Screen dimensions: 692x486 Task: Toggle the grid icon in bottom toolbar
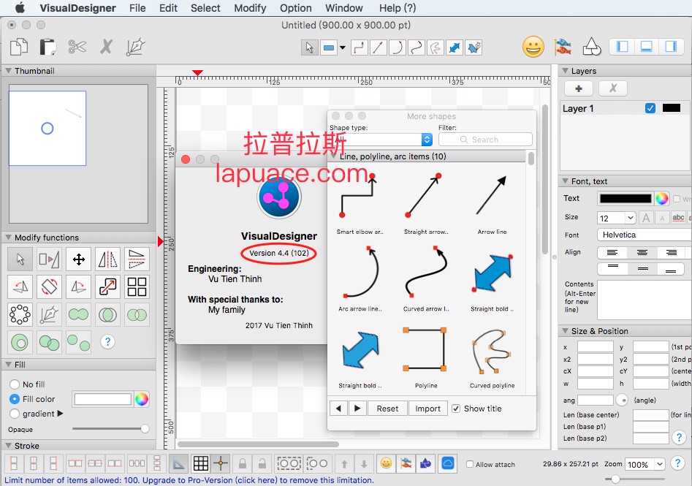click(200, 463)
